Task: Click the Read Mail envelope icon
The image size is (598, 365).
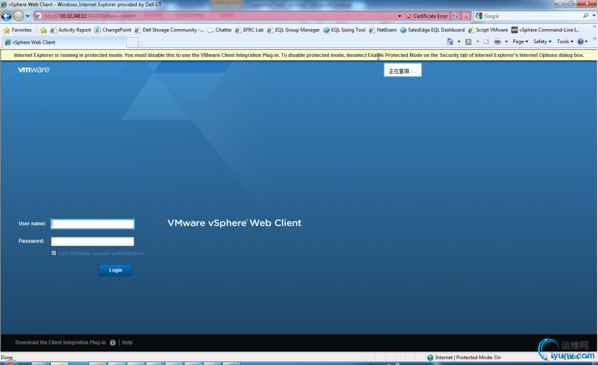Action: (486, 41)
